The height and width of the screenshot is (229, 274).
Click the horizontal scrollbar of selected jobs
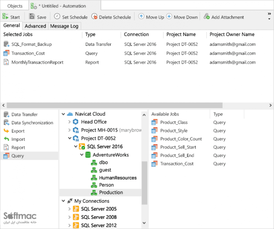point(114,105)
